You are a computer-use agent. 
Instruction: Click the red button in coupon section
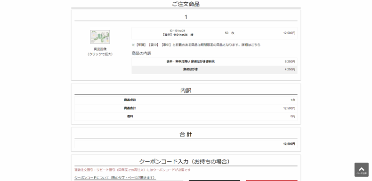point(272,180)
